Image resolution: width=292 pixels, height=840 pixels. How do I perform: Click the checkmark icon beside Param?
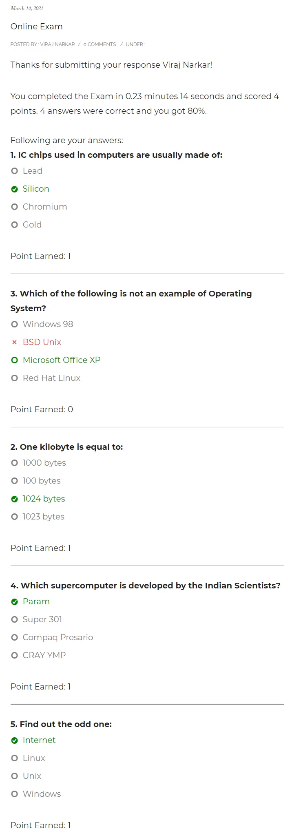[15, 601]
